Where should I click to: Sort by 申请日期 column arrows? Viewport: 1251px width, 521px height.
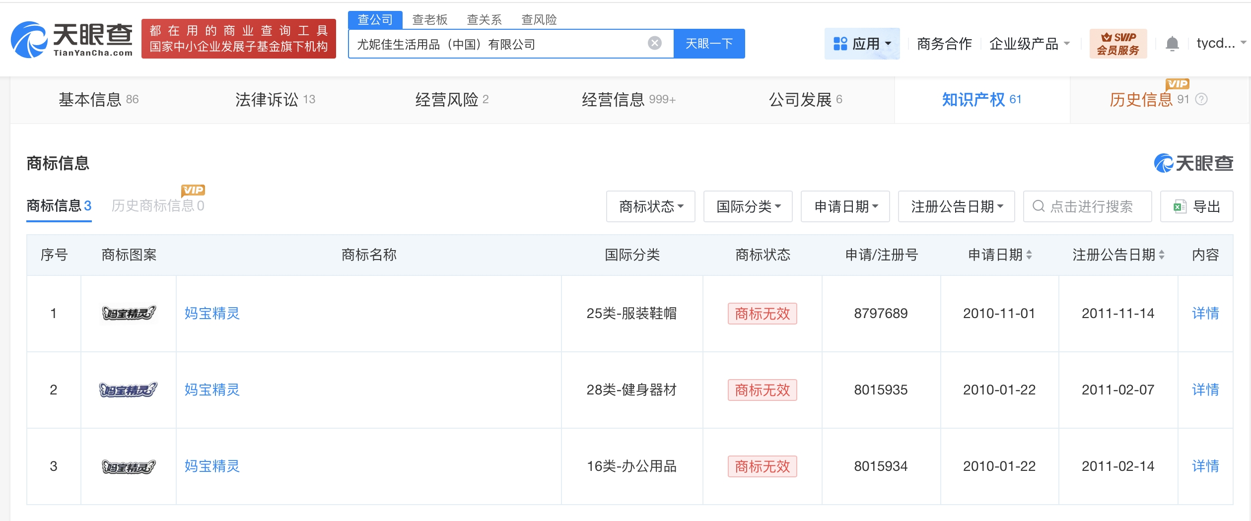[1029, 255]
